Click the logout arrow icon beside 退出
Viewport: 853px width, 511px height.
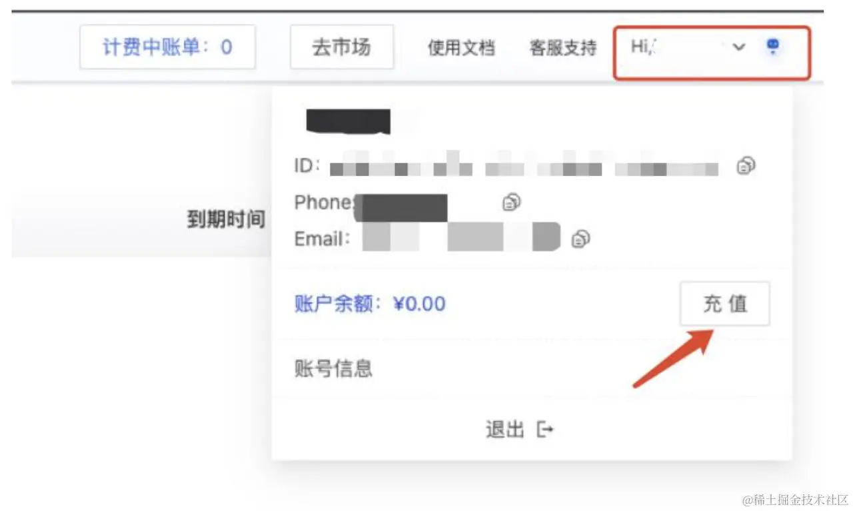tap(545, 430)
